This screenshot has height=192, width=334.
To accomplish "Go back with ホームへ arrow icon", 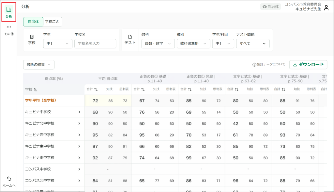I will coord(9,179).
